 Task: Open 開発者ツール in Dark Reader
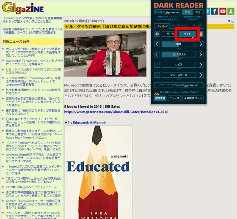pos(193,99)
